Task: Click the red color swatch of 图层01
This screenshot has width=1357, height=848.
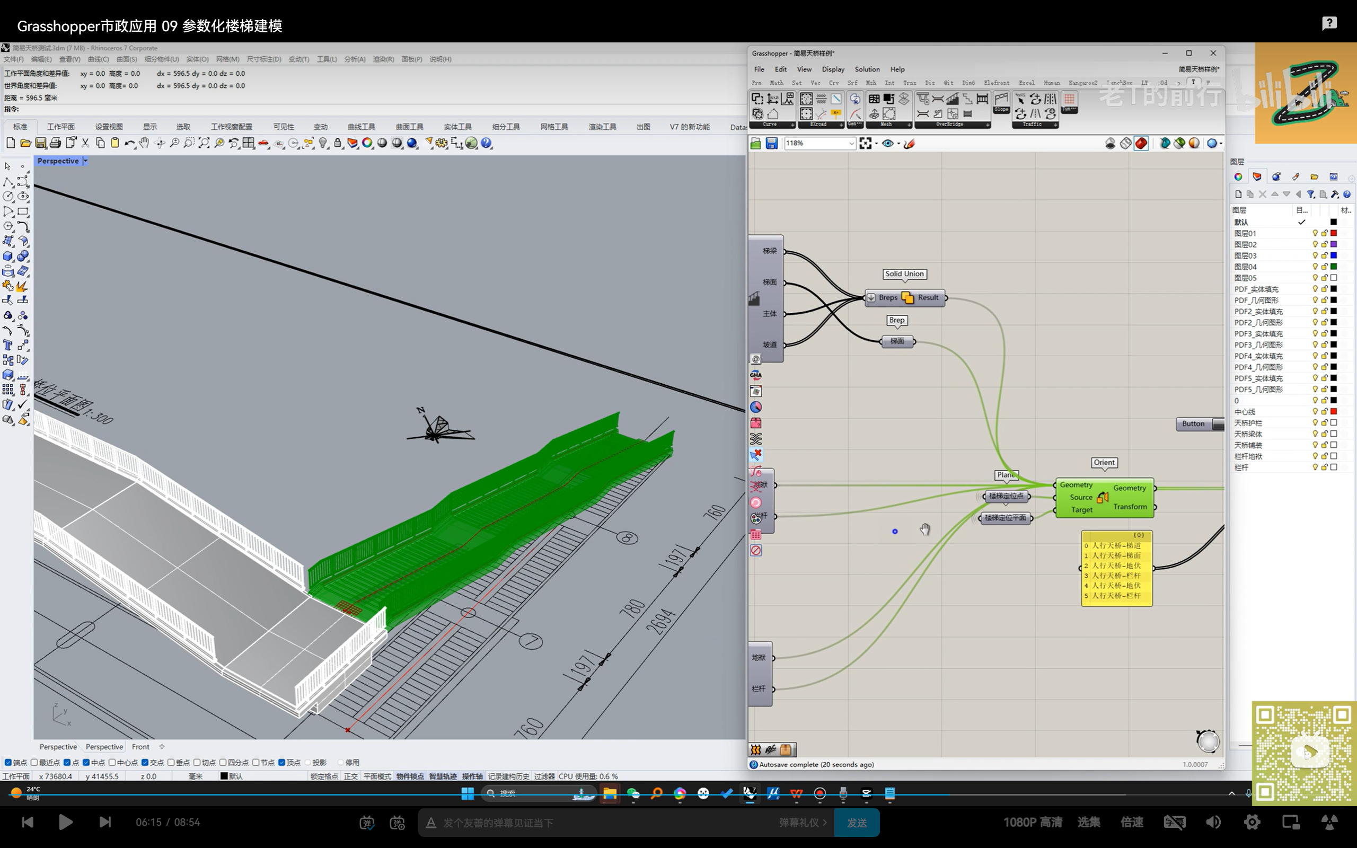Action: coord(1334,233)
